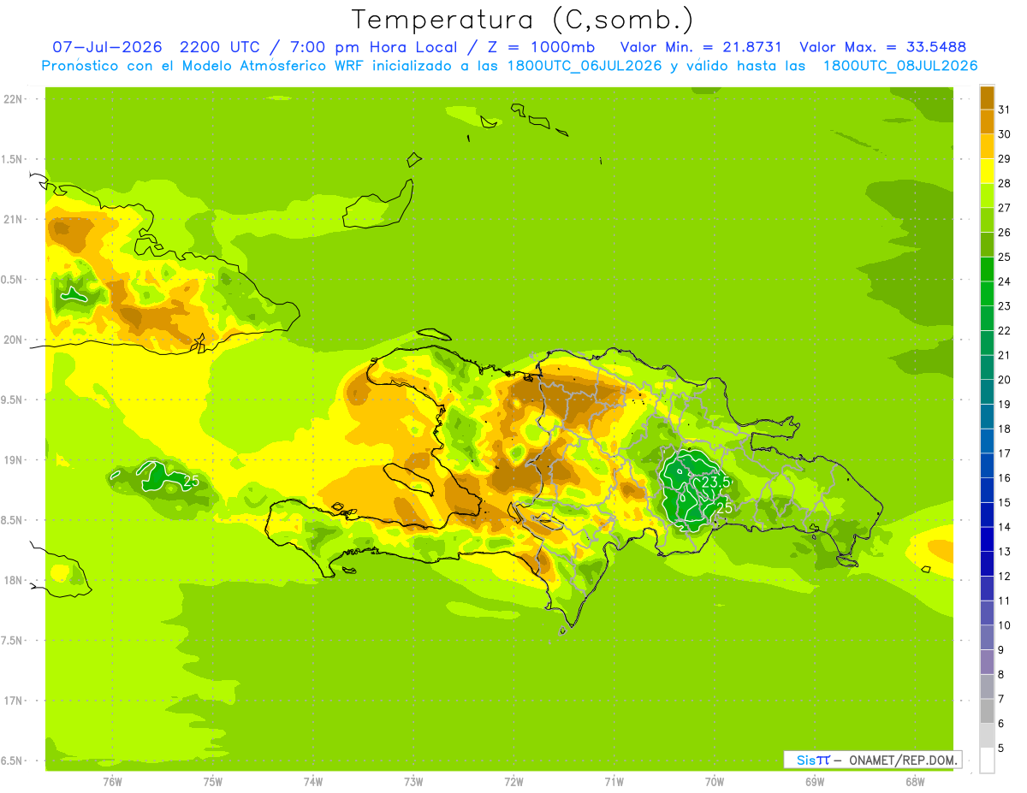Pick the teal swatch between 19 and 20
The image size is (1027, 793).
point(987,392)
